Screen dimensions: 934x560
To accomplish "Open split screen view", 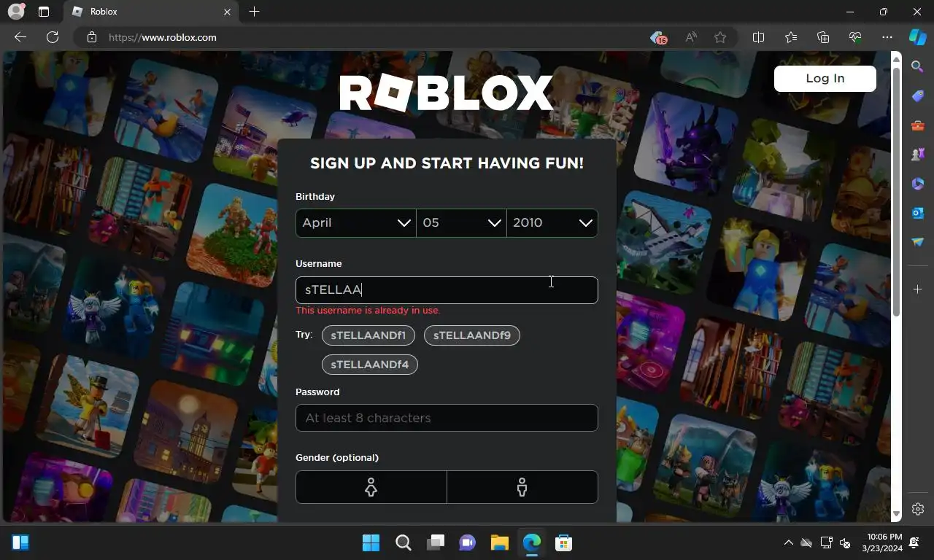I will click(x=758, y=37).
